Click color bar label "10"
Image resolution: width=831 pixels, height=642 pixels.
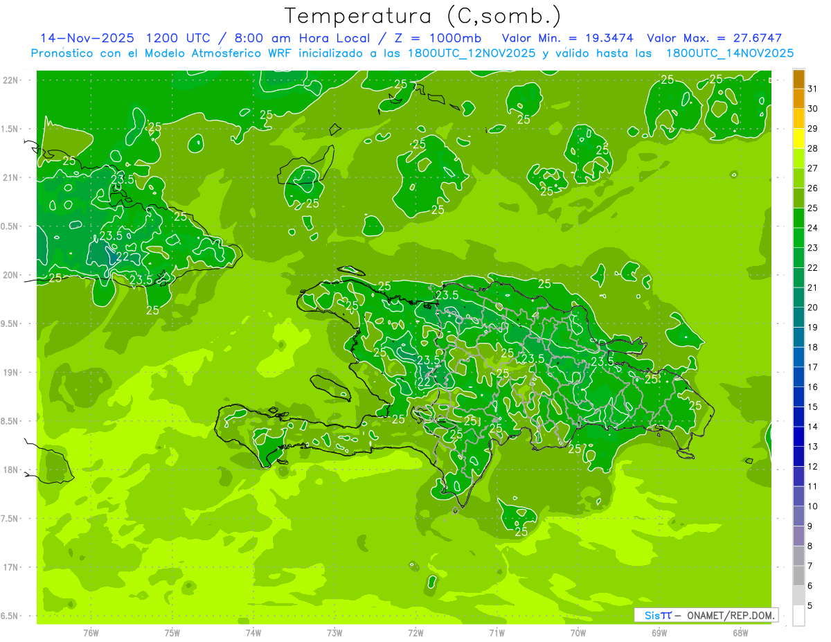click(813, 506)
